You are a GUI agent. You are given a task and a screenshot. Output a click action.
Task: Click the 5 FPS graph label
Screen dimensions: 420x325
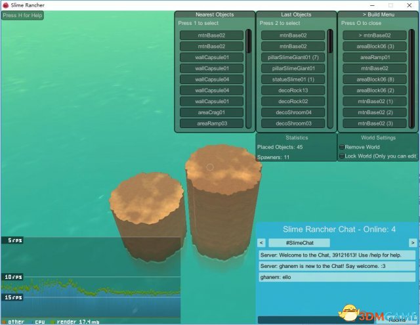[12, 240]
